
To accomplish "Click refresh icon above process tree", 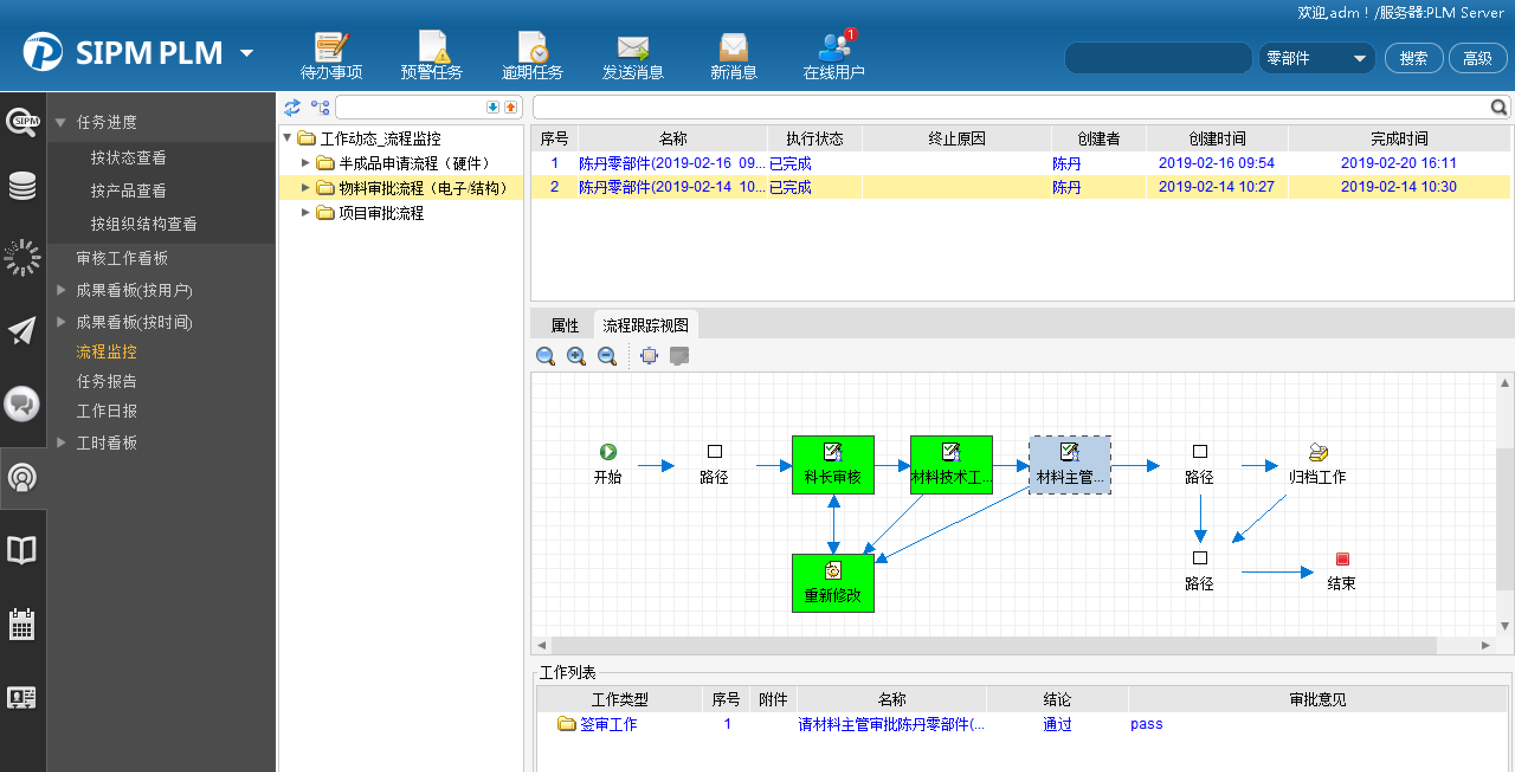I will (x=292, y=107).
